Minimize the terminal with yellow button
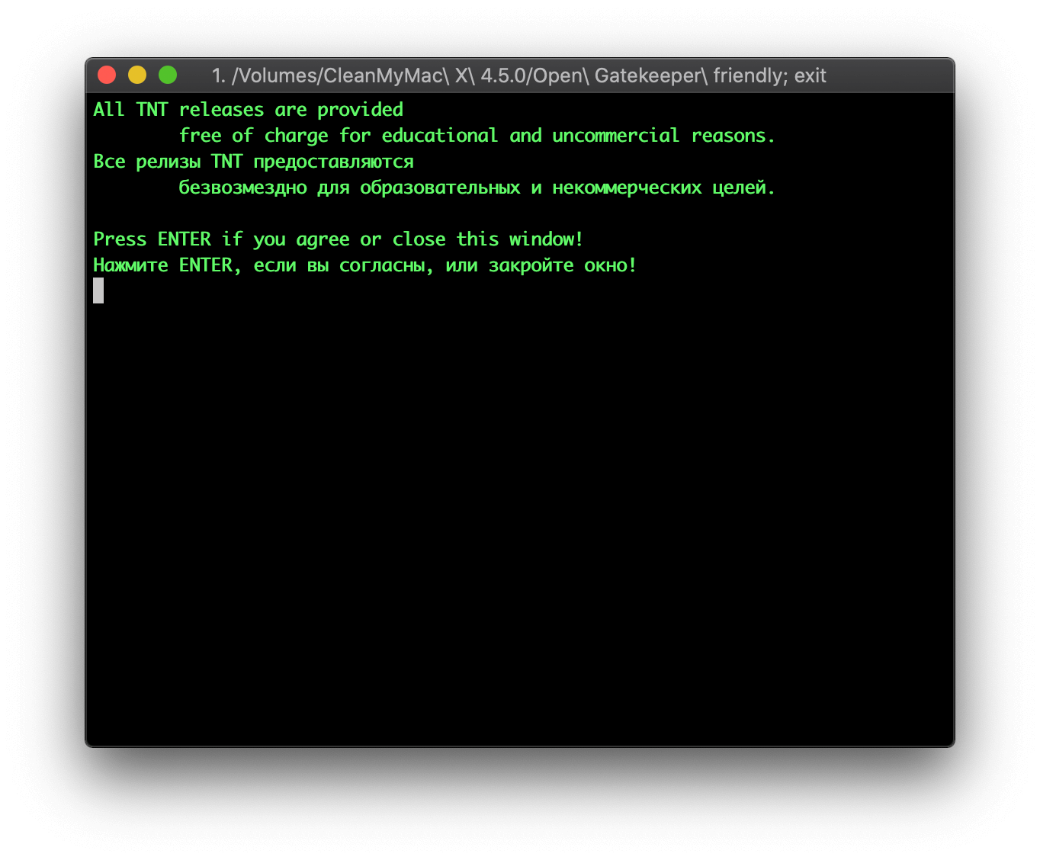1040x860 pixels. click(137, 75)
